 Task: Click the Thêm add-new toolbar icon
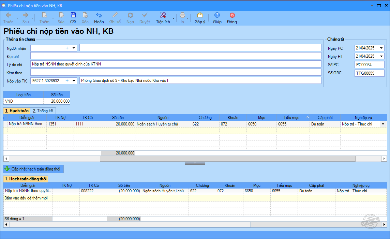point(44,18)
